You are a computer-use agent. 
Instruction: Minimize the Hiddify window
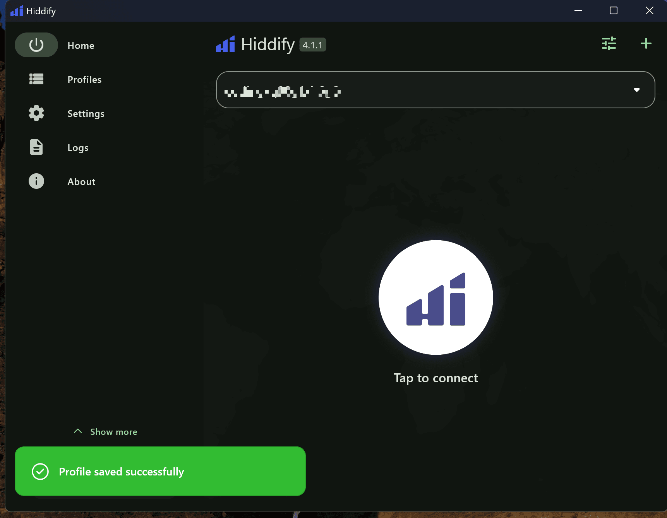[x=578, y=11]
